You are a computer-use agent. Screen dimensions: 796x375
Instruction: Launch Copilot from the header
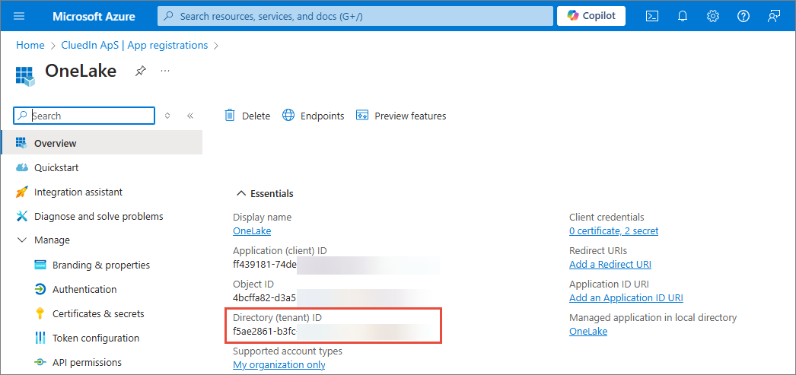pyautogui.click(x=591, y=16)
